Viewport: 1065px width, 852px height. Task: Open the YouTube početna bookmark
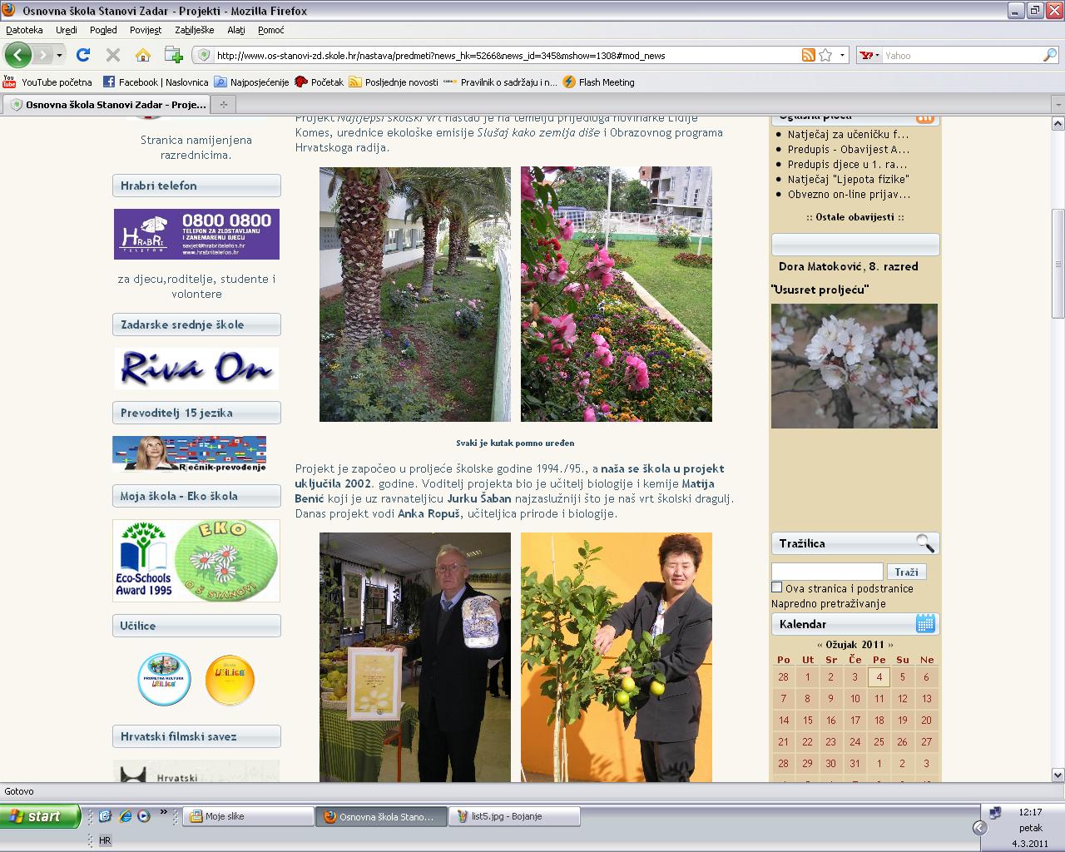pos(47,82)
